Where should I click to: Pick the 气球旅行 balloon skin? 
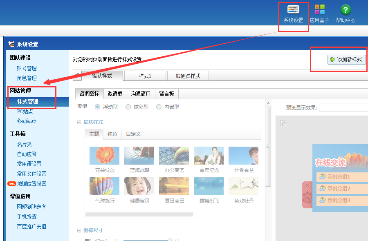tap(105, 186)
